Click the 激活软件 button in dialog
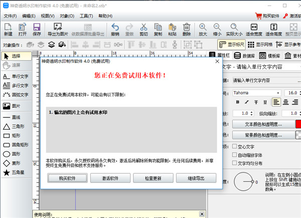The height and width of the screenshot is (218, 301). click(x=110, y=178)
